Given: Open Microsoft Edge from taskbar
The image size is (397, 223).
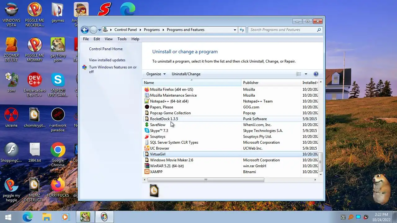Looking at the screenshot, I should point(27,217).
